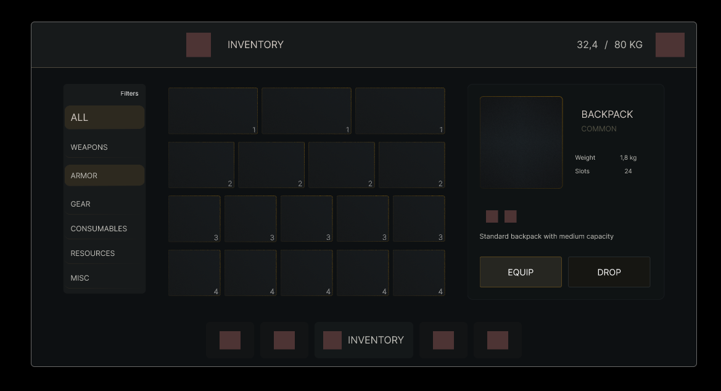721x391 pixels.
Task: Click the first small icon above the backpack description
Action: tap(492, 216)
